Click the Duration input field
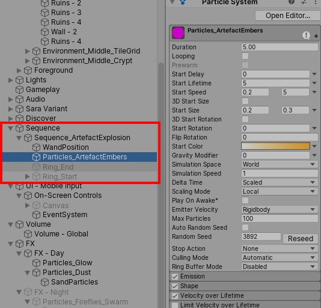Image resolution: width=321 pixels, height=308 pixels. point(280,47)
